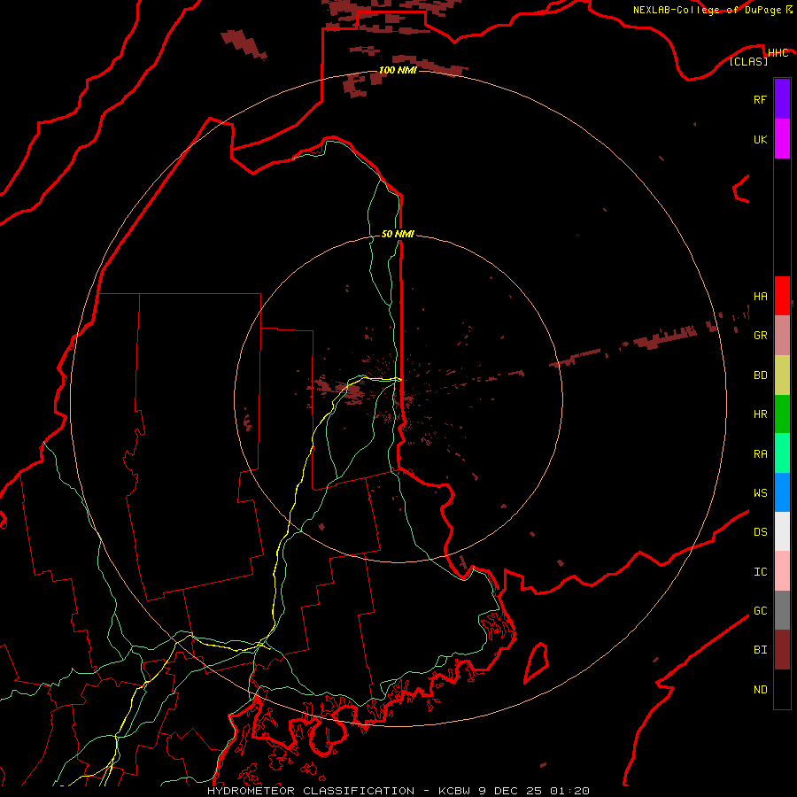Click the white DS legend color swatch
797x797 pixels.
782,531
